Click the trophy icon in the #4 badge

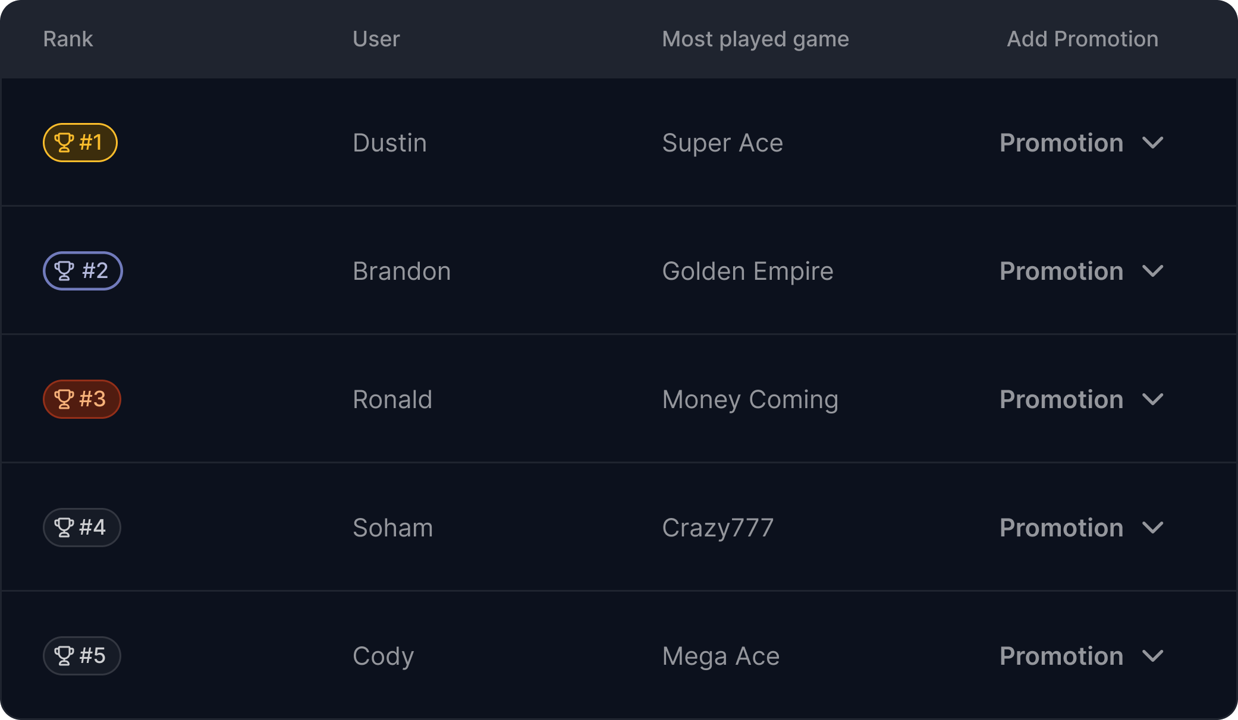(64, 528)
